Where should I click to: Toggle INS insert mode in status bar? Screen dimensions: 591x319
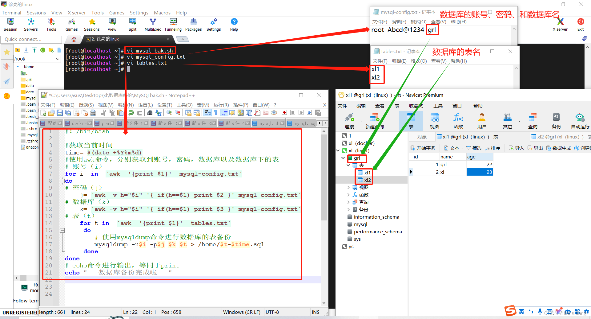[x=316, y=312]
